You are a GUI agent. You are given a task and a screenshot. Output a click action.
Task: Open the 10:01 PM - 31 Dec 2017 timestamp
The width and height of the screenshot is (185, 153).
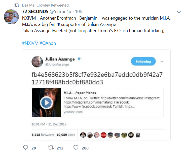click(x=49, y=124)
